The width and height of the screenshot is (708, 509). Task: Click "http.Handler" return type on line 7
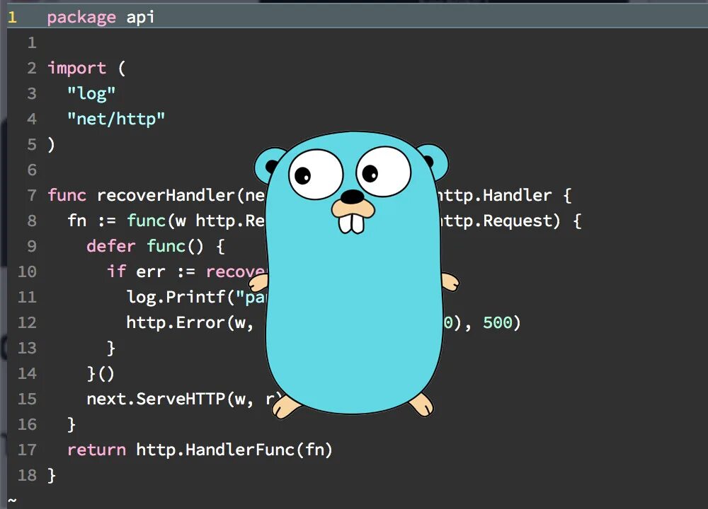coord(495,195)
